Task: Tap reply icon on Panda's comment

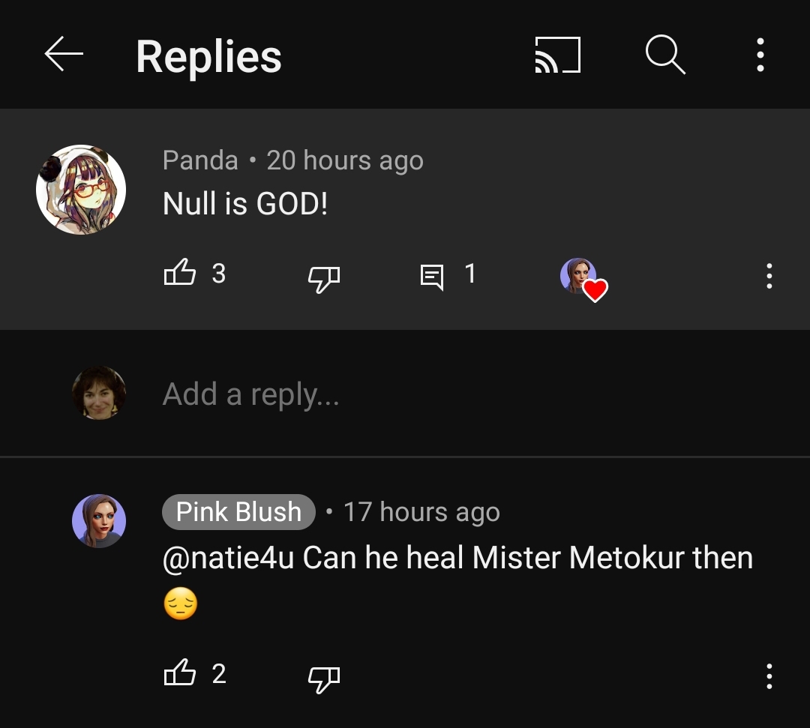Action: [x=431, y=276]
